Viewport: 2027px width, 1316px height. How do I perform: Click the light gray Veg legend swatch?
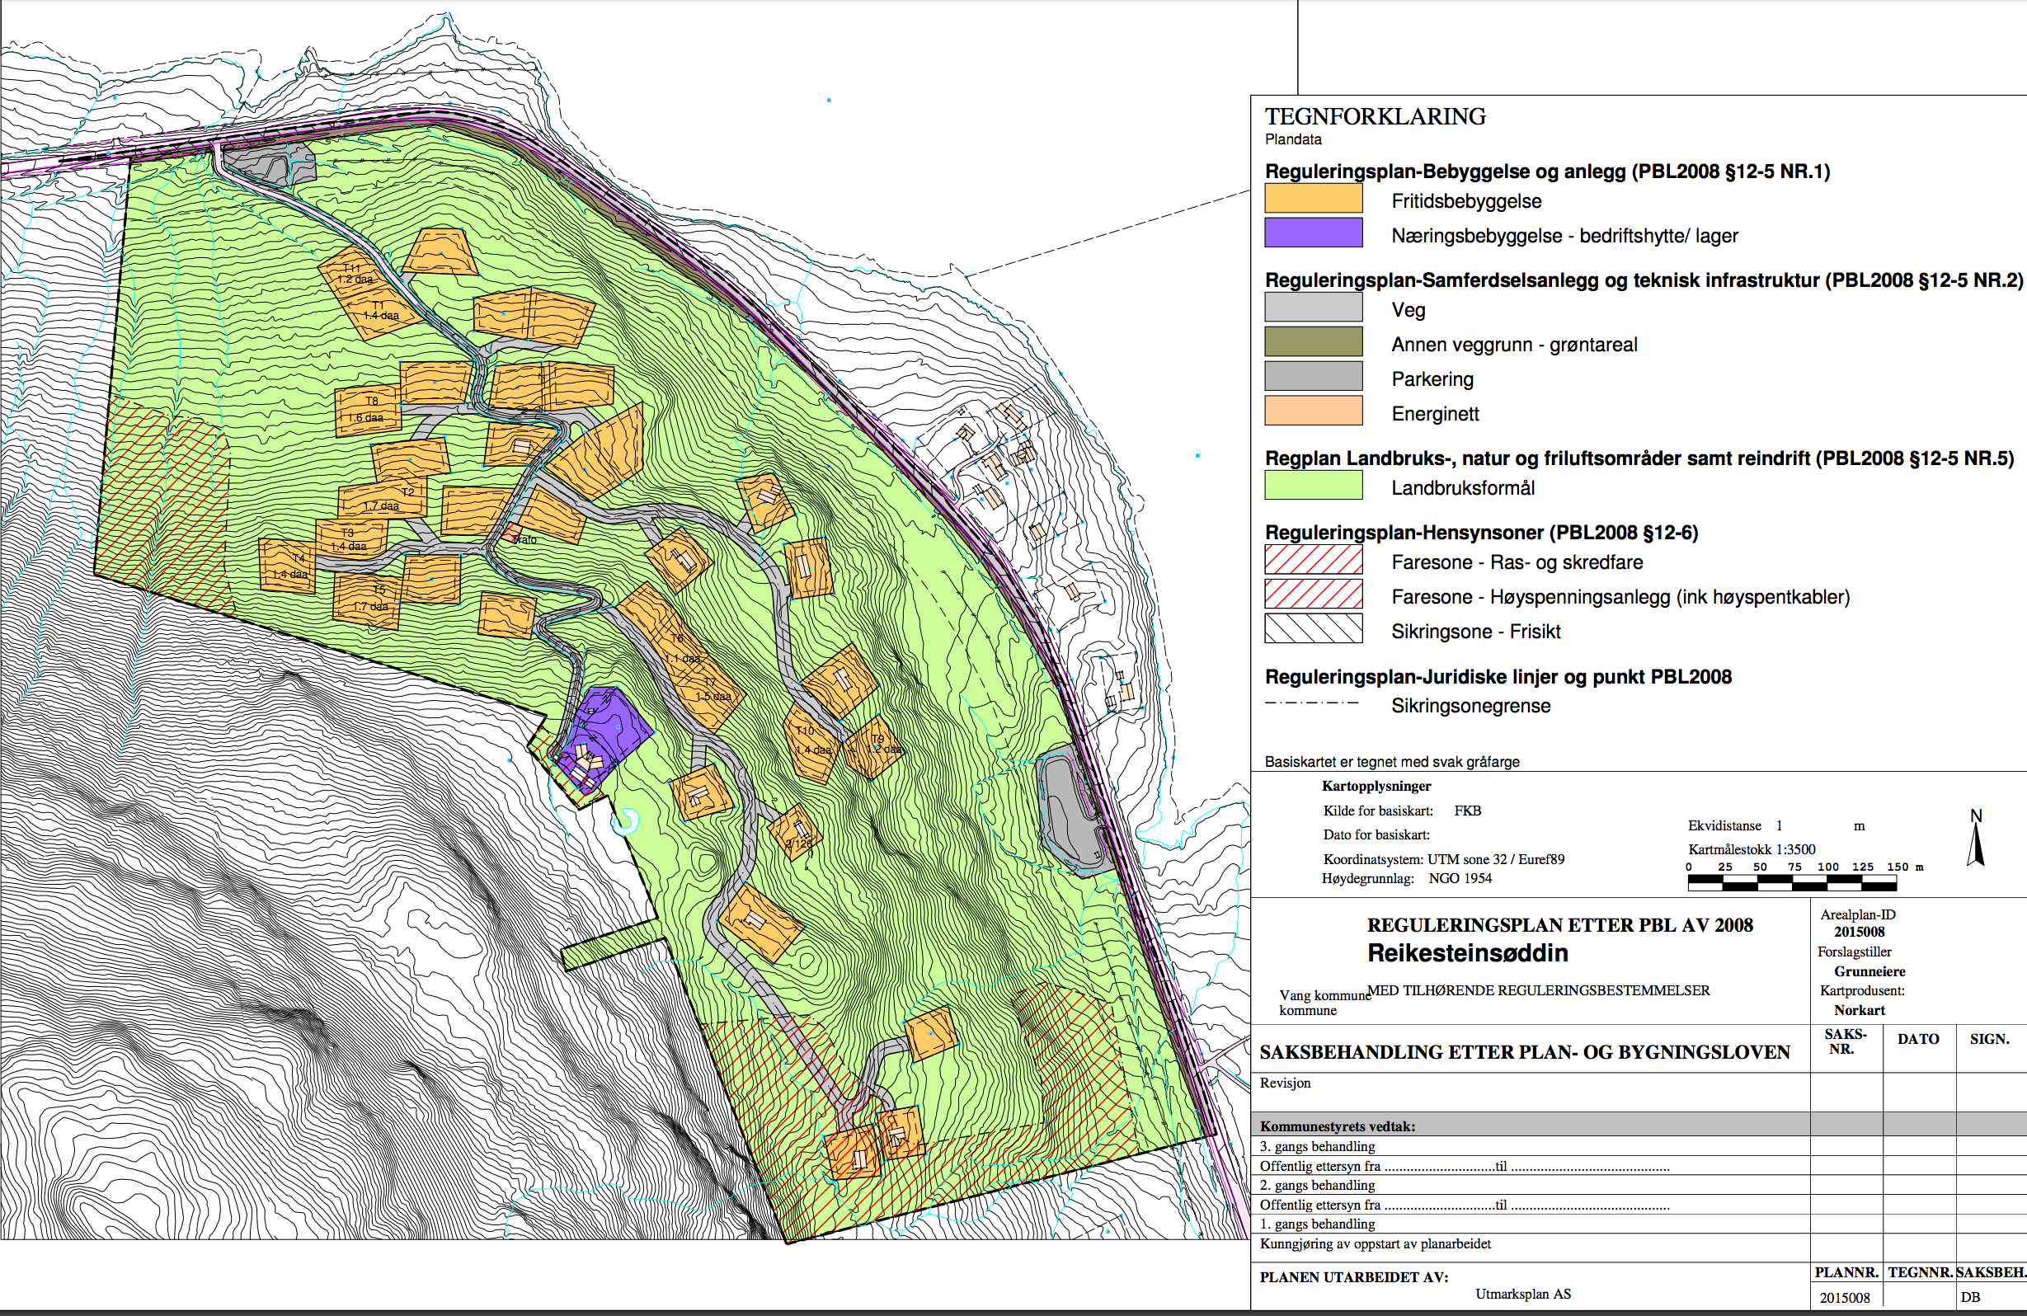point(1313,308)
